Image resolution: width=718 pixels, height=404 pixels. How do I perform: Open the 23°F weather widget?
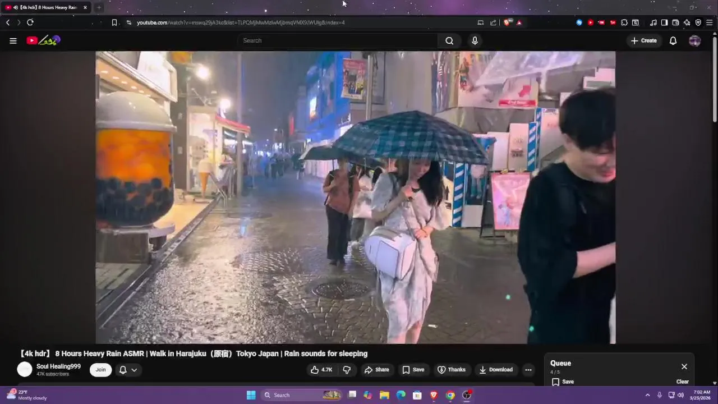point(27,395)
